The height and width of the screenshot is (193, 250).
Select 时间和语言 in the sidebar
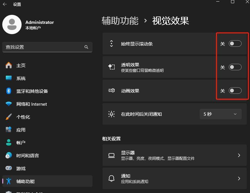tap(28, 156)
